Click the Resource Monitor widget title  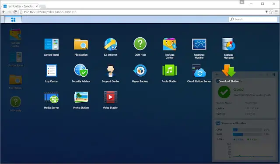pyautogui.click(x=234, y=123)
